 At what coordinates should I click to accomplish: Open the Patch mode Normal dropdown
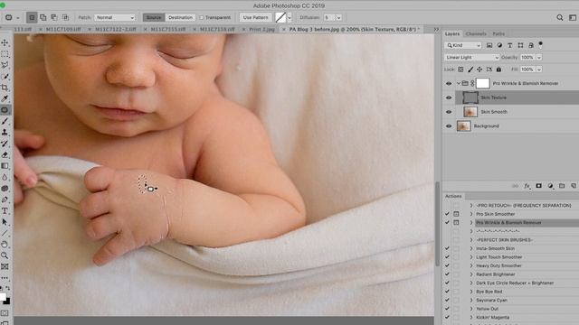click(115, 17)
